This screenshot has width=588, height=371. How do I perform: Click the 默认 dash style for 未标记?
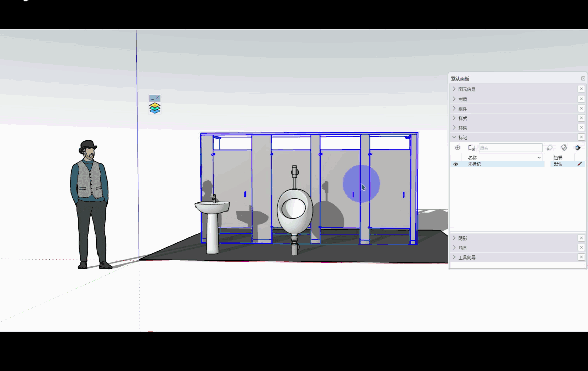[559, 164]
